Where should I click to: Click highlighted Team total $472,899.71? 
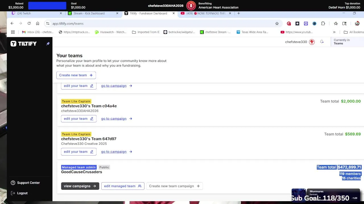point(339,167)
